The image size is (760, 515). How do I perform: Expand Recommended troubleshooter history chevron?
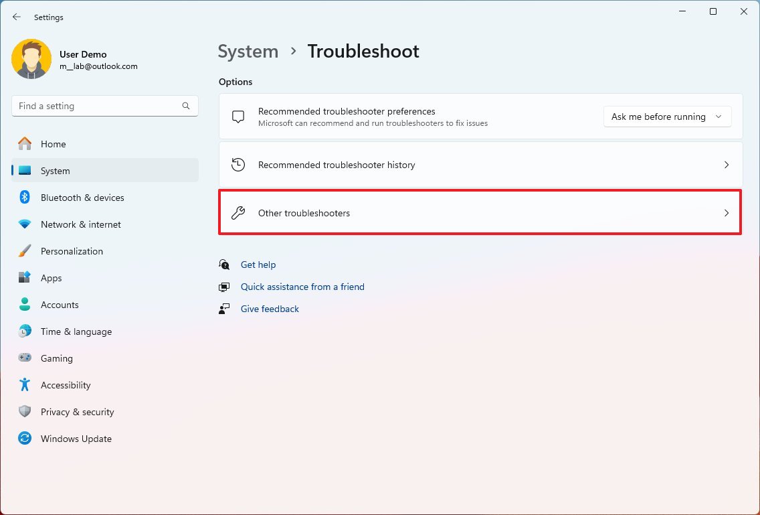tap(727, 165)
